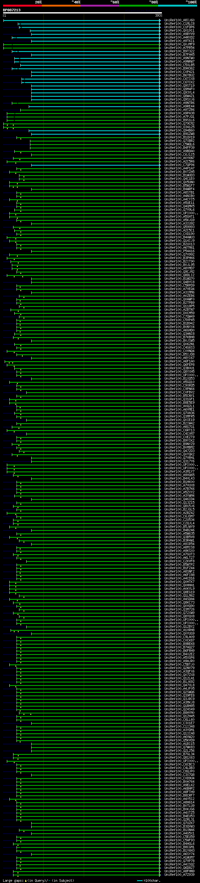Click the UniRef100_B9NYZ9 label

[179, 444]
